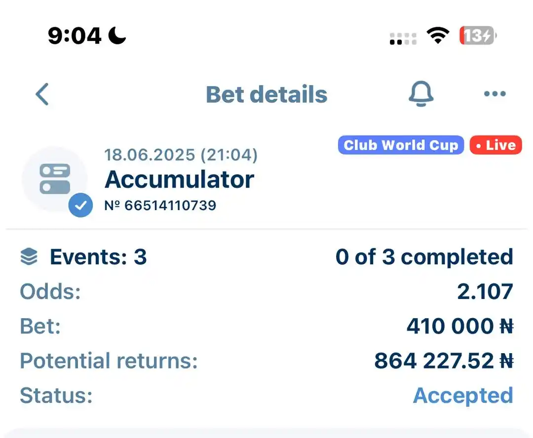This screenshot has height=438, width=533.
Task: Tap the cellular signal icon
Action: 403,39
